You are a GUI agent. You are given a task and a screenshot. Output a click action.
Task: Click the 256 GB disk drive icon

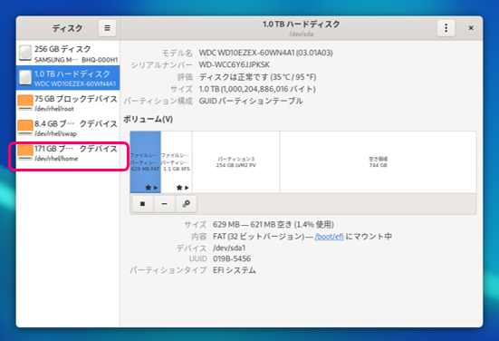pos(25,53)
